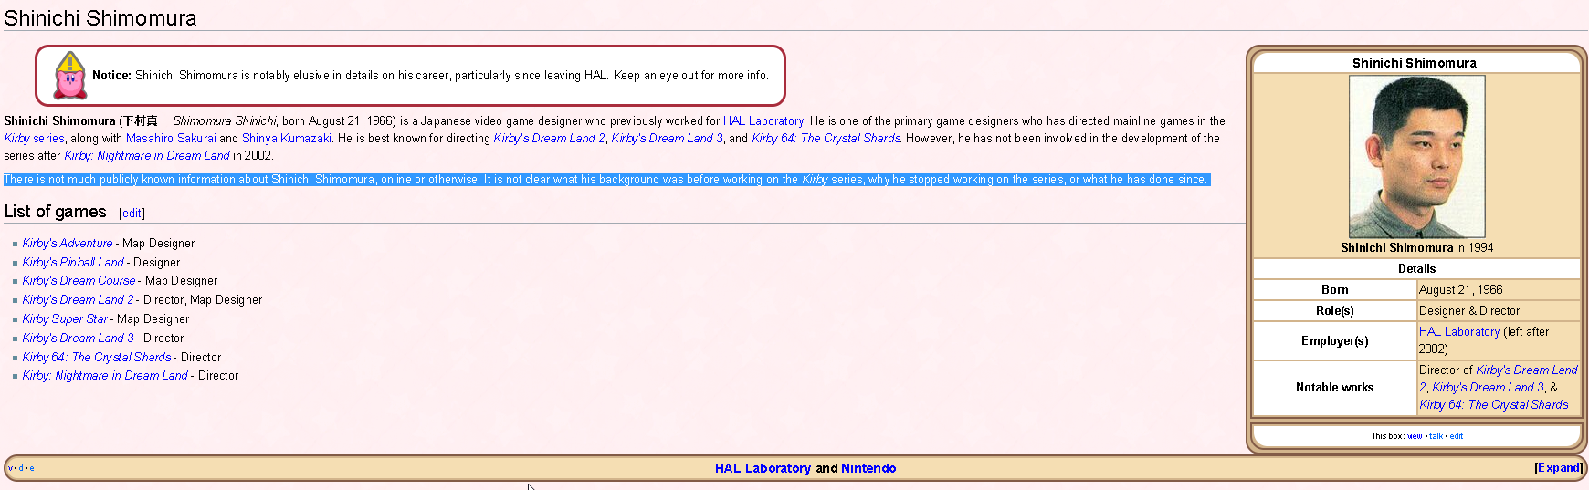Click the 'Notice:' text in the notice box
This screenshot has width=1589, height=490.
pos(112,75)
